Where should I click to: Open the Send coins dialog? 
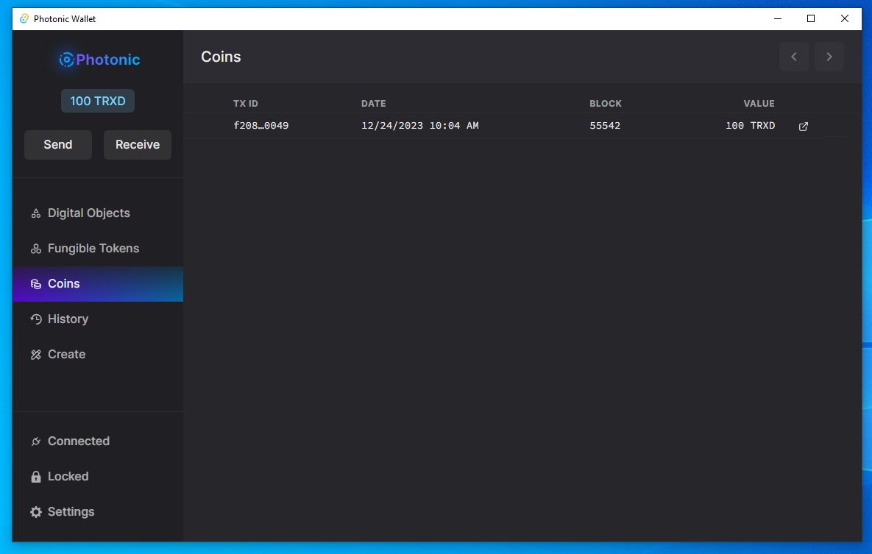tap(58, 145)
